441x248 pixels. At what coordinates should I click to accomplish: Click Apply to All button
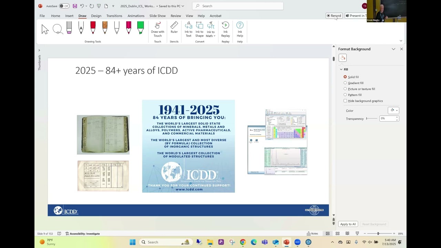click(x=348, y=224)
